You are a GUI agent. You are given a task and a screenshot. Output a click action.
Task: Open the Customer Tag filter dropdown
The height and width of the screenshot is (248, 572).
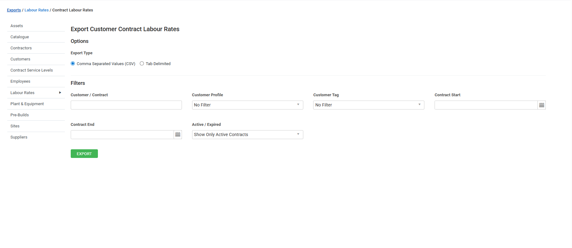point(368,105)
